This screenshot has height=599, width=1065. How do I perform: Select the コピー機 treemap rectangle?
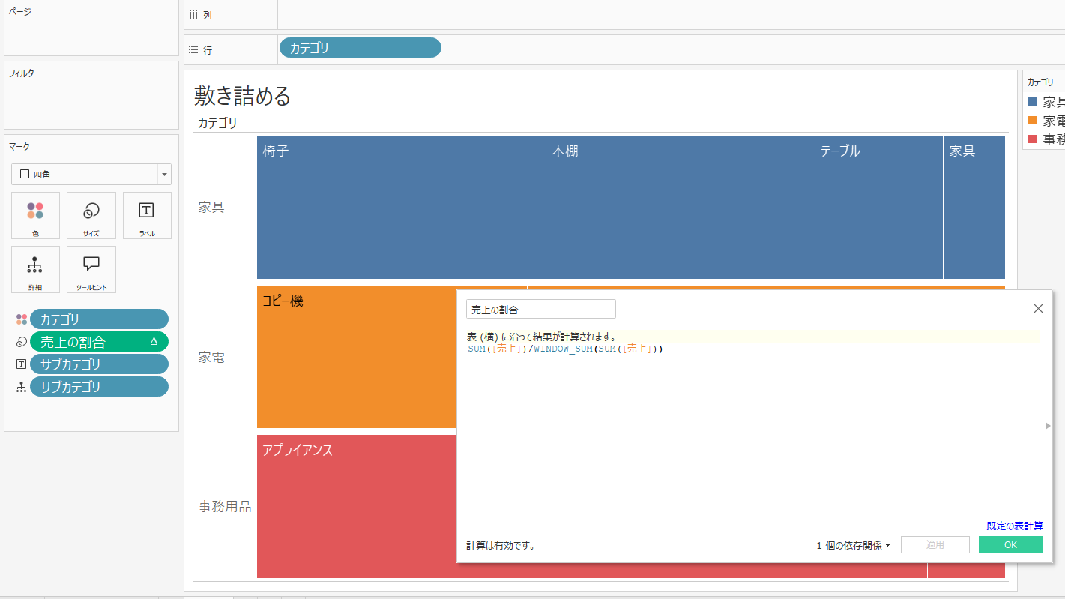point(357,357)
